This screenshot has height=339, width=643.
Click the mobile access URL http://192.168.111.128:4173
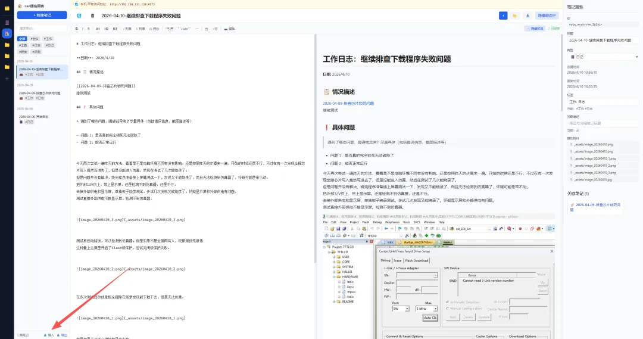132,4
